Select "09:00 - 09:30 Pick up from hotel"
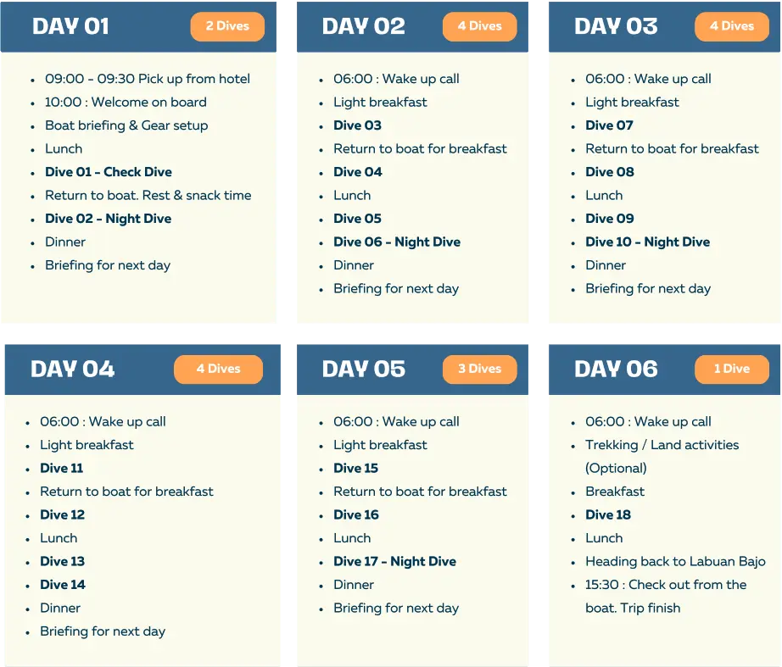Screen dimensions: 782x667 pos(148,79)
